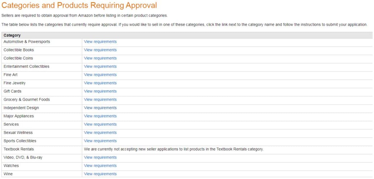Select the Gift Cards category name

pyautogui.click(x=12, y=91)
